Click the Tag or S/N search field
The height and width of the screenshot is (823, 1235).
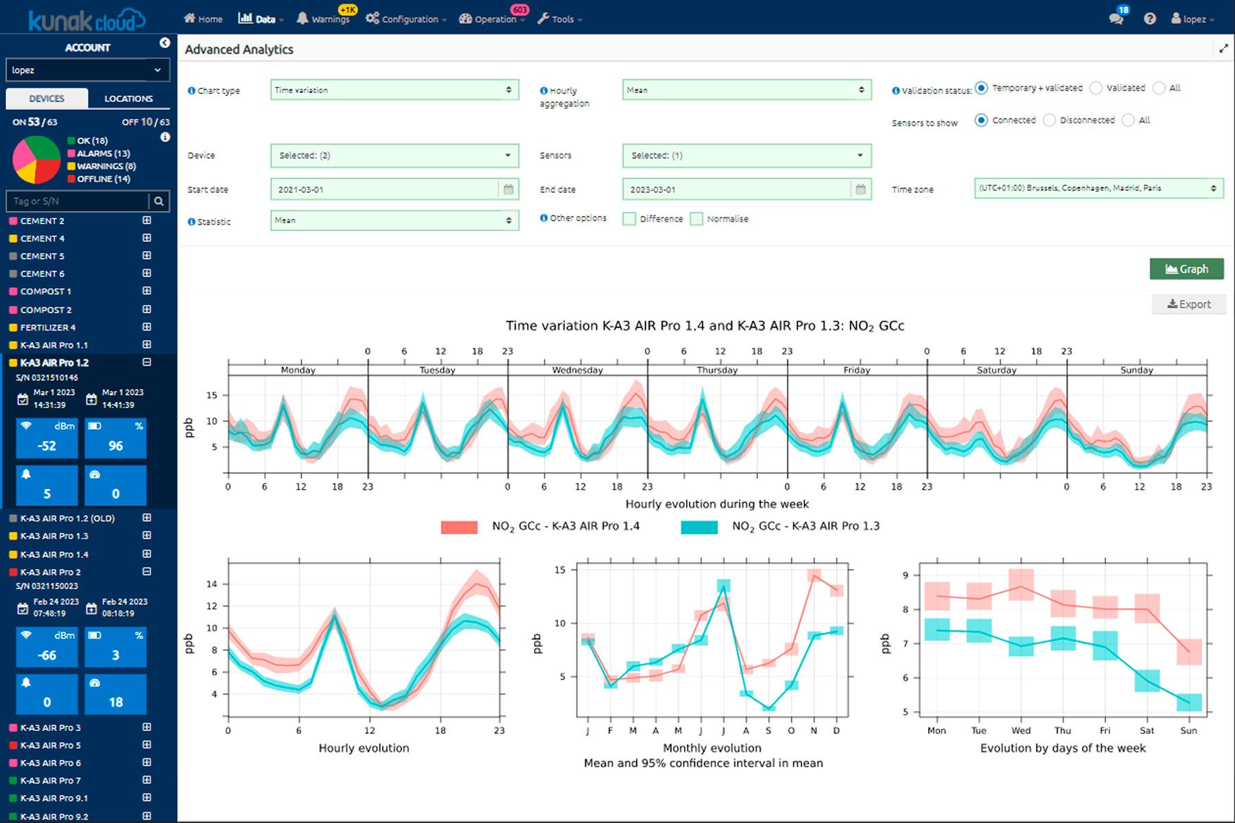click(x=78, y=201)
